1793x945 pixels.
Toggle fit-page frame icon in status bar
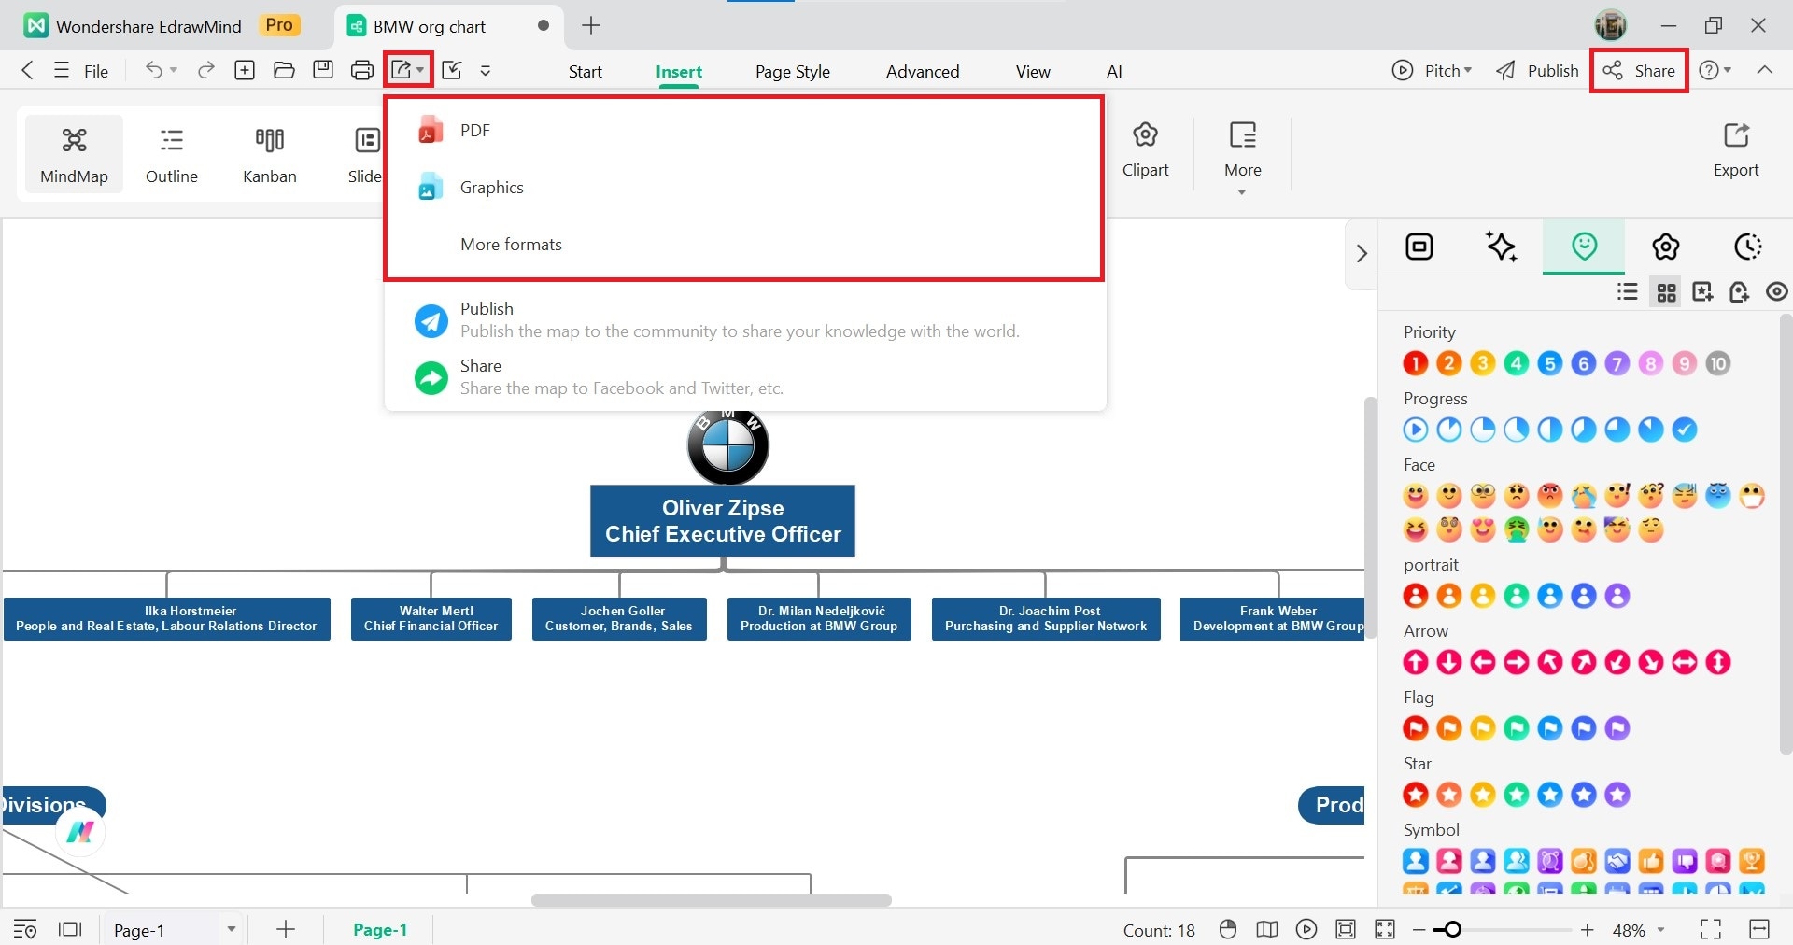pos(1346,929)
